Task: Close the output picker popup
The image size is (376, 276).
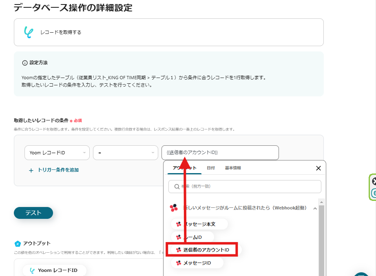Action: [x=318, y=168]
